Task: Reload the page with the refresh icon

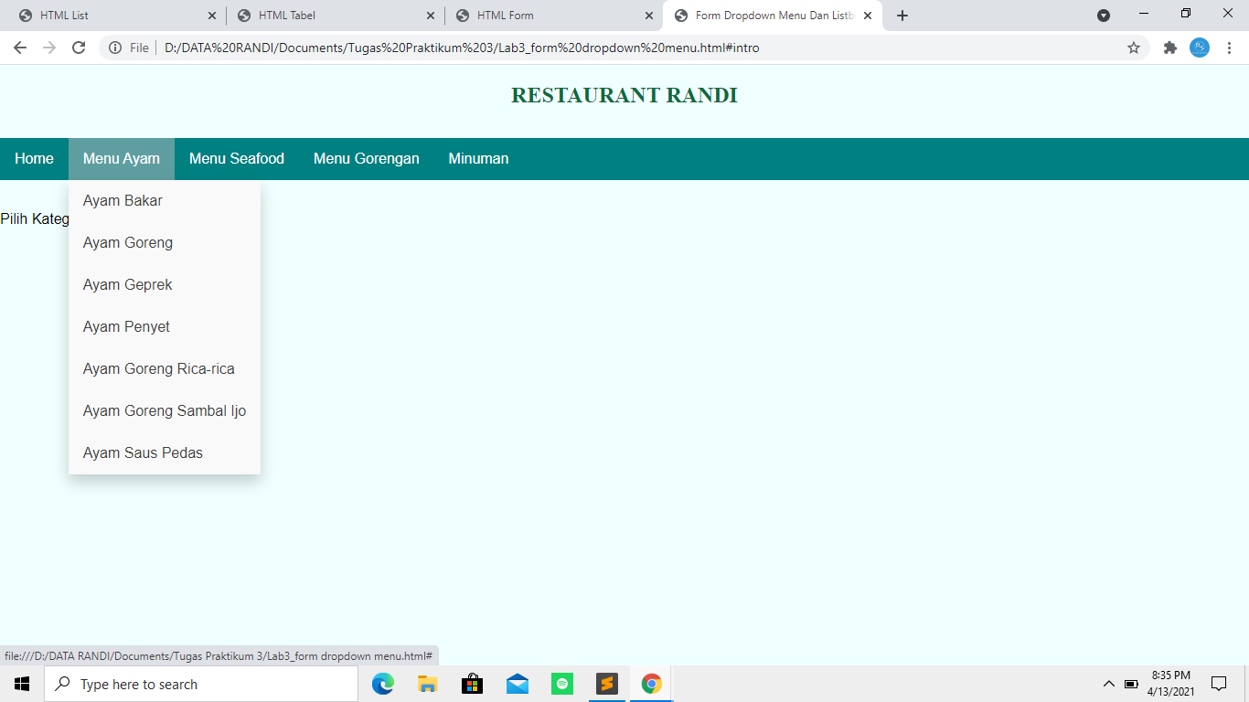Action: click(x=80, y=47)
